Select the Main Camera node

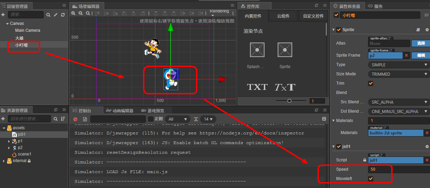tap(28, 30)
